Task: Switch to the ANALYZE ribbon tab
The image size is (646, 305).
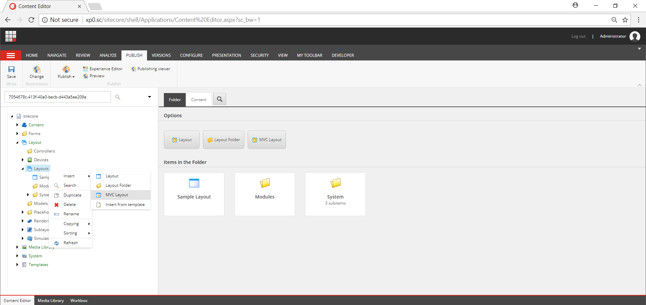Action: coord(108,55)
